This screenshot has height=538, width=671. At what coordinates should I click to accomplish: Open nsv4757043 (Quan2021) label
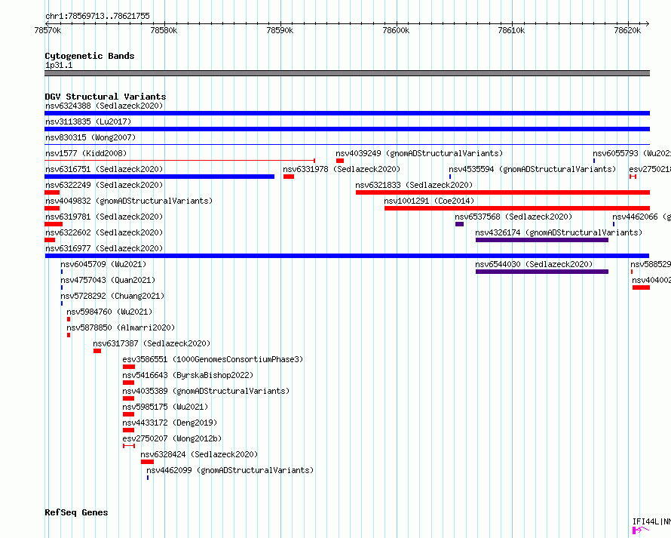click(108, 280)
